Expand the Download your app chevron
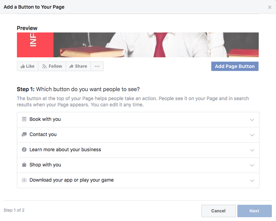276x221 pixels. (252, 181)
